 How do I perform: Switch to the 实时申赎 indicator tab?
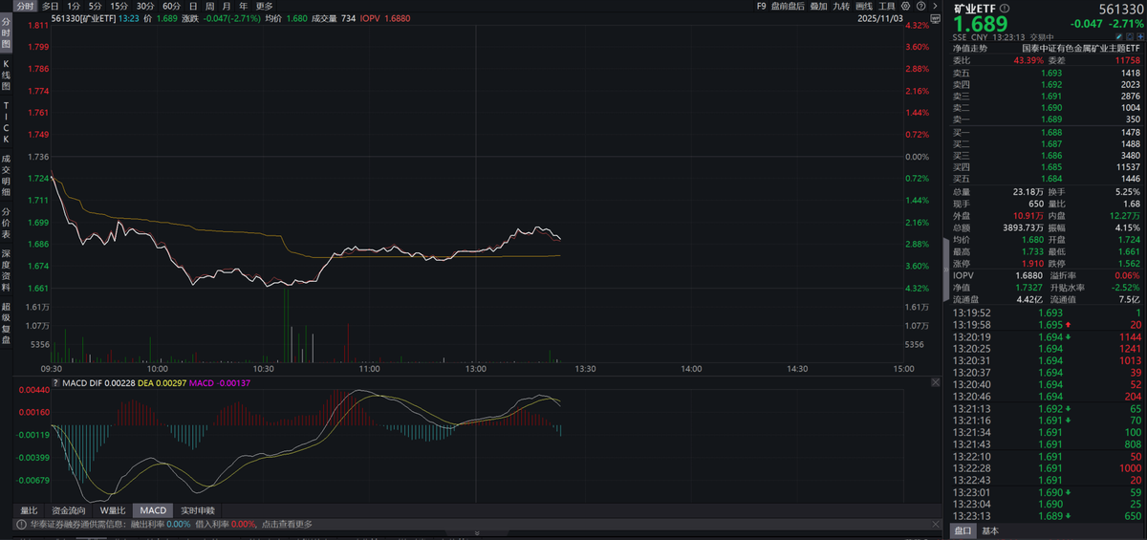(198, 510)
